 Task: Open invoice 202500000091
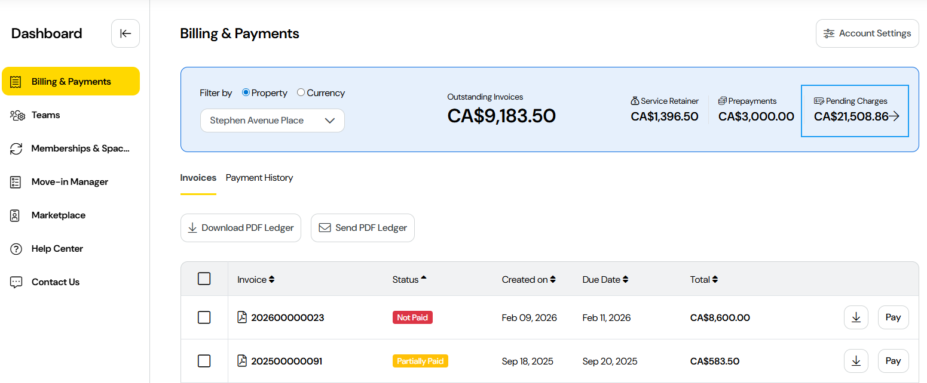[x=287, y=362]
